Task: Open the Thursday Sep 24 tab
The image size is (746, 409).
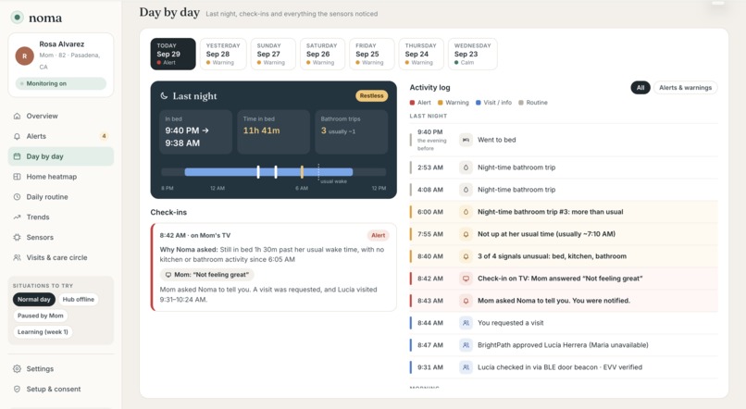Action: pyautogui.click(x=421, y=54)
